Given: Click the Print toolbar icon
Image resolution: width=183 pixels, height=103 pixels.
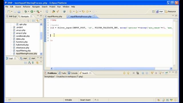Looking at the screenshot, I should tap(19, 11).
